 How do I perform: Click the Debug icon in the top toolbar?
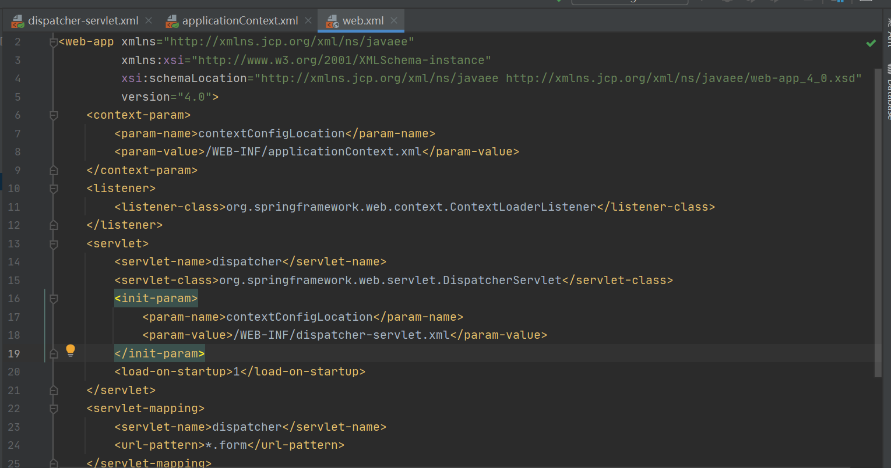(x=728, y=2)
